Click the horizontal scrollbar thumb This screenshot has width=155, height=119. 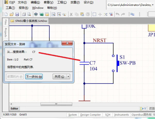coord(56,104)
